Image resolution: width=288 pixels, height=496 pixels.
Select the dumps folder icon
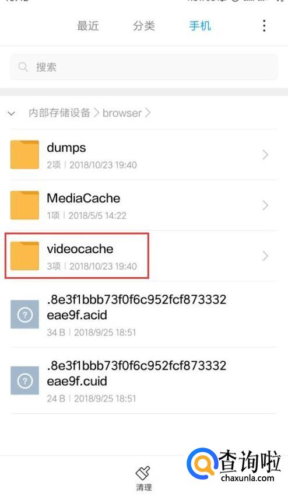(24, 155)
